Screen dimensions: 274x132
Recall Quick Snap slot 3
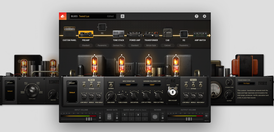(138, 115)
